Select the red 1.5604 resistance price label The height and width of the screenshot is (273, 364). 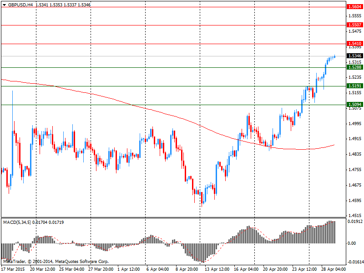355,7
